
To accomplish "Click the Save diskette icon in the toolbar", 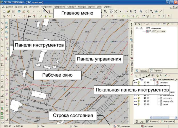I will tap(13, 11).
